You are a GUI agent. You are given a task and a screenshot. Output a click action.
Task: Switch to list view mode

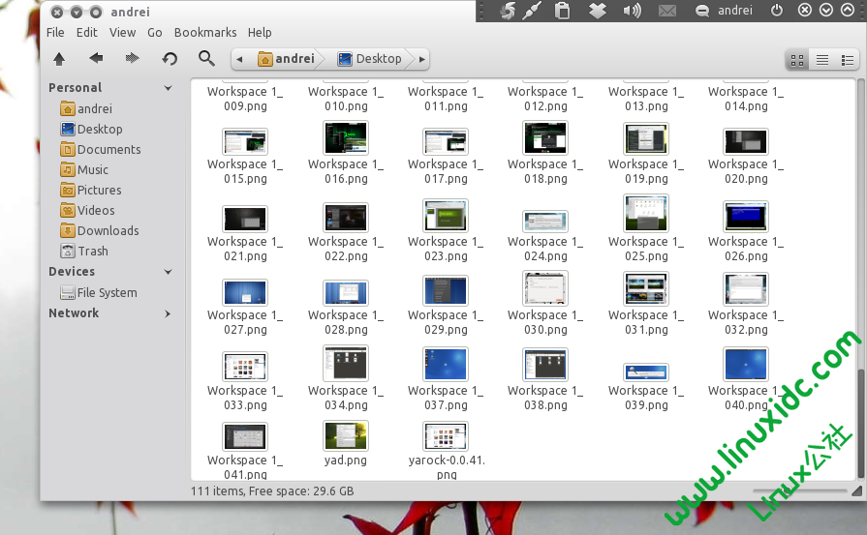(x=822, y=60)
